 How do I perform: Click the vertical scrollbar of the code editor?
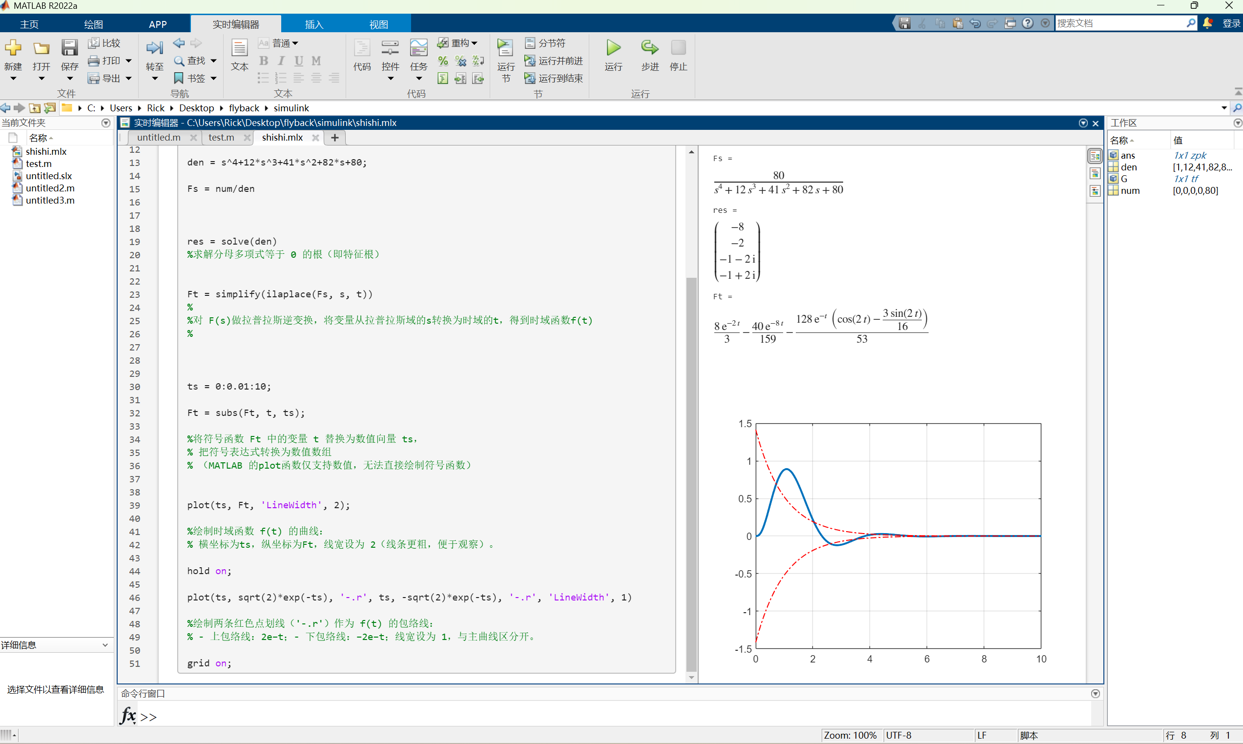691,471
